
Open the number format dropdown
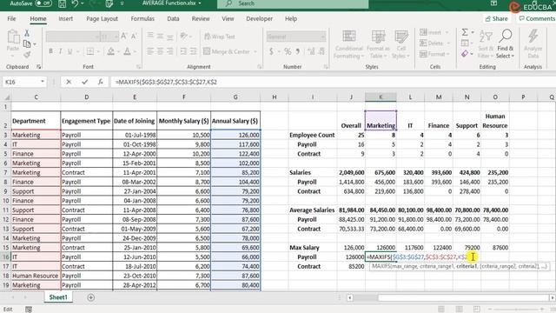[x=322, y=37]
